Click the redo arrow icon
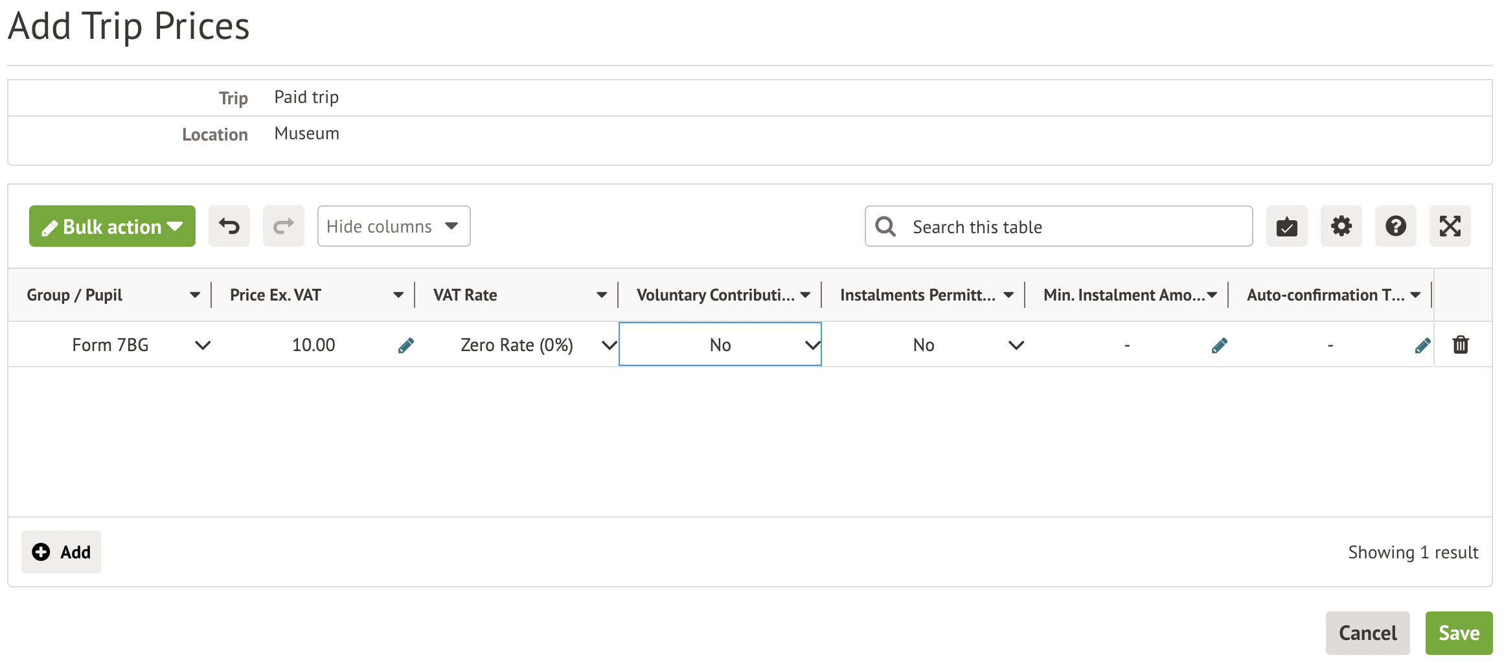The image size is (1504, 662). [283, 226]
